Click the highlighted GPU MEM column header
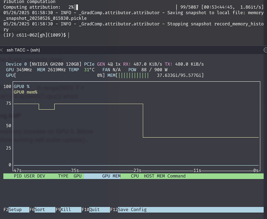 (111, 176)
